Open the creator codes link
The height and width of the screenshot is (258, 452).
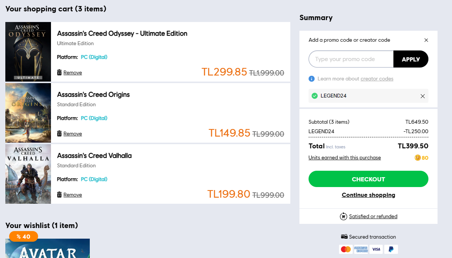pos(377,79)
